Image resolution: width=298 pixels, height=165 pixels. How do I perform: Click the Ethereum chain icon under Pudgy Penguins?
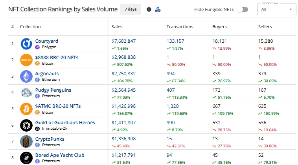(x=37, y=96)
